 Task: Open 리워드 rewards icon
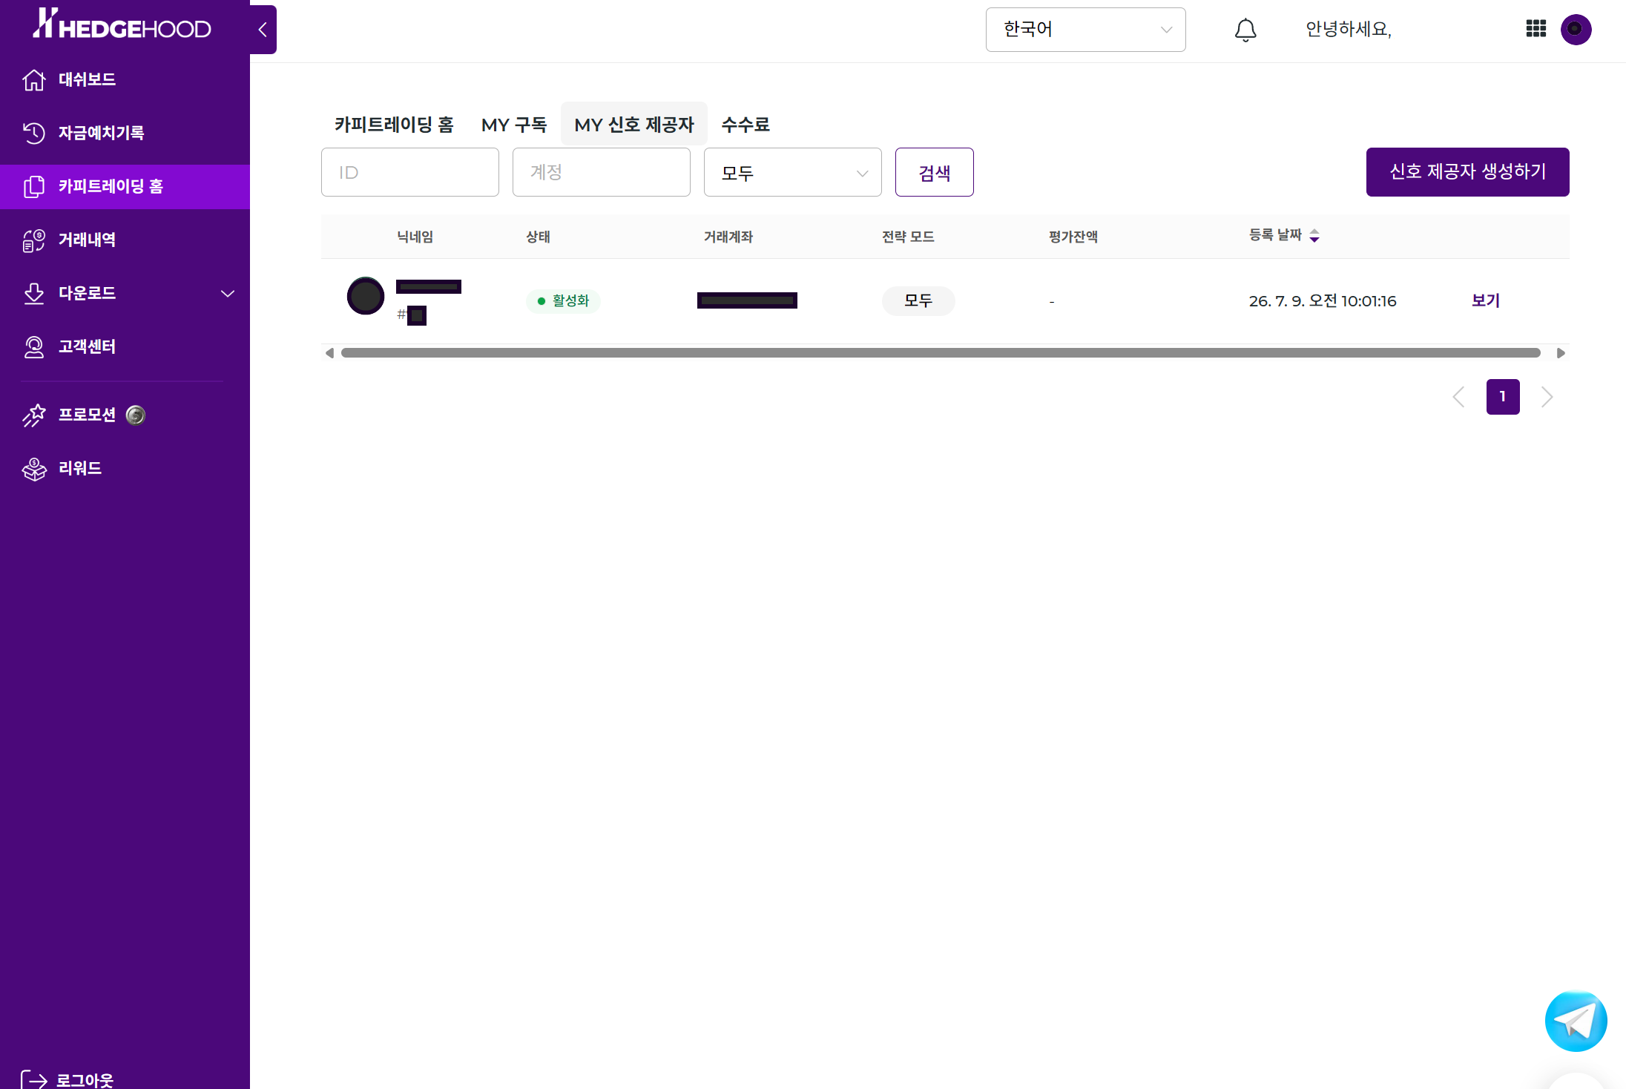(34, 468)
